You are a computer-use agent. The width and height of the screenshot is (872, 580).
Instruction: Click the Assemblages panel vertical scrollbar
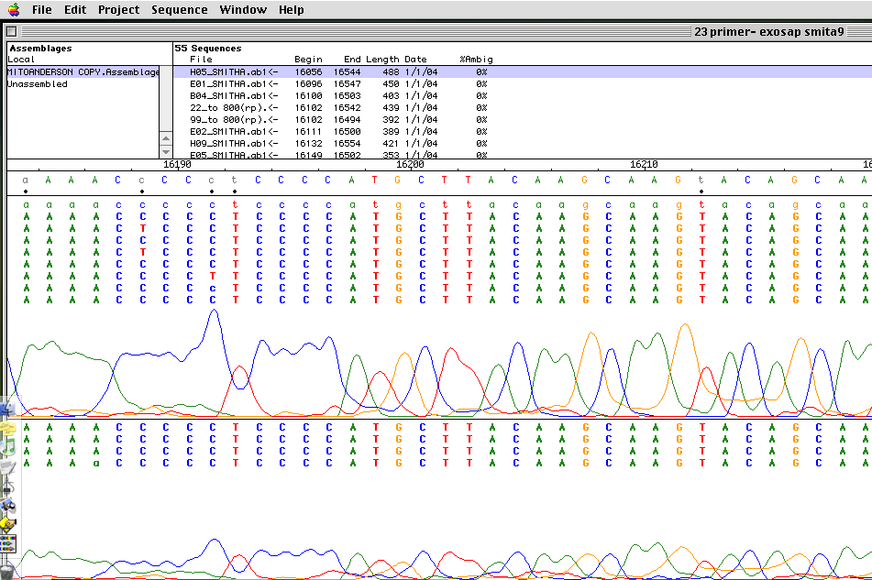[166, 101]
